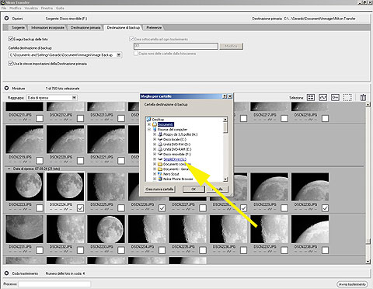Image resolution: width=373 pixels, height=289 pixels.
Task: Collapse the Opzioni panel round toggle icon
Action: tap(7, 19)
